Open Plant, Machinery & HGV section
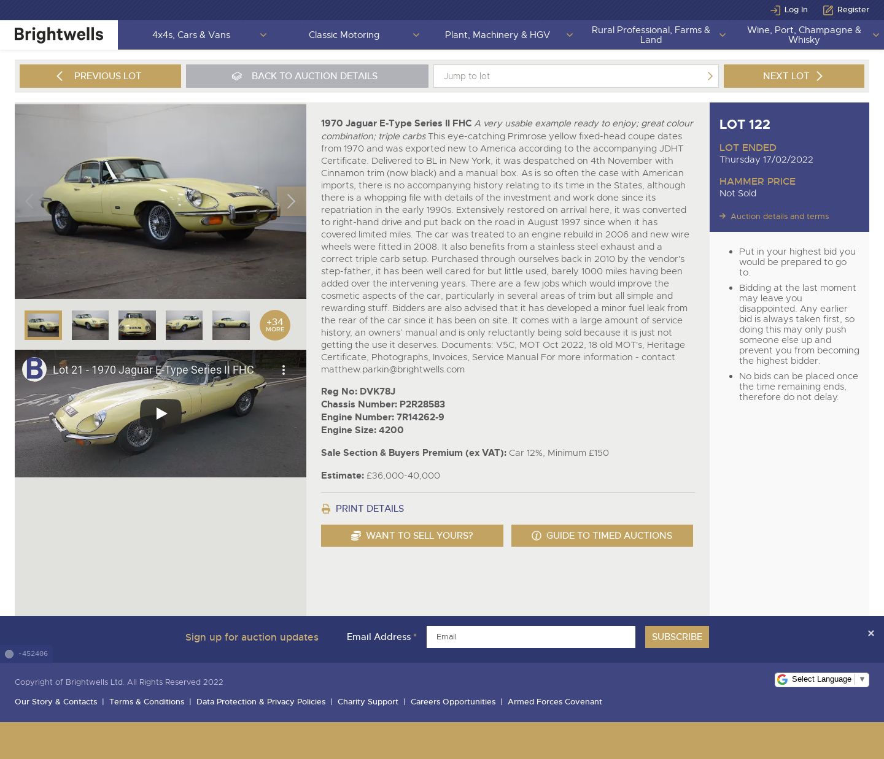 (x=497, y=35)
